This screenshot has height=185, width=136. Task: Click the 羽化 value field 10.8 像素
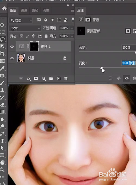click(x=129, y=63)
